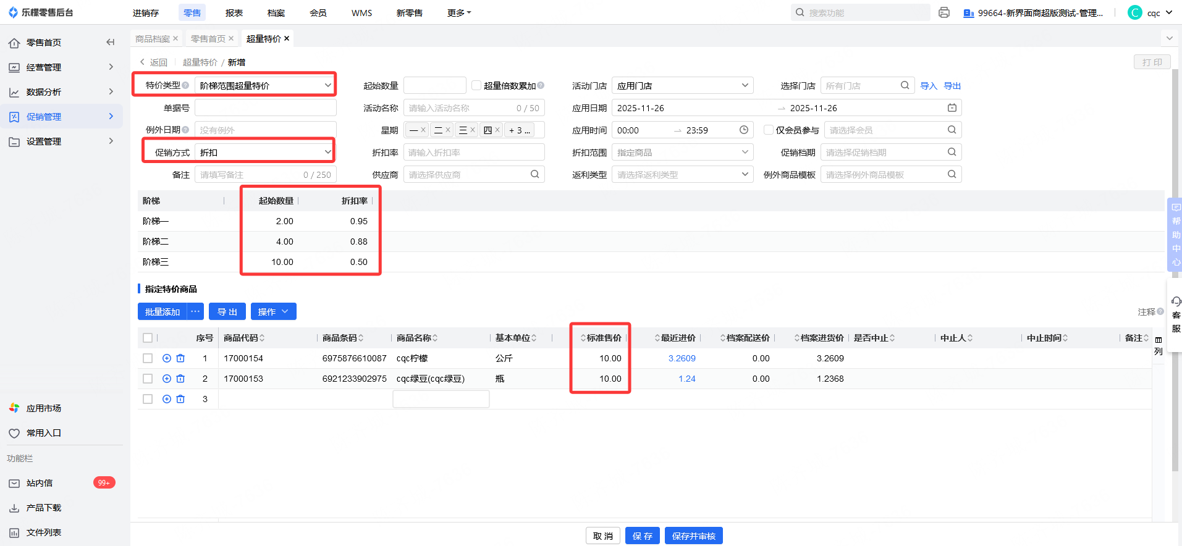Screen dimensions: 1182x546
Task: Remove the 一 weekday tag
Action: (x=423, y=130)
